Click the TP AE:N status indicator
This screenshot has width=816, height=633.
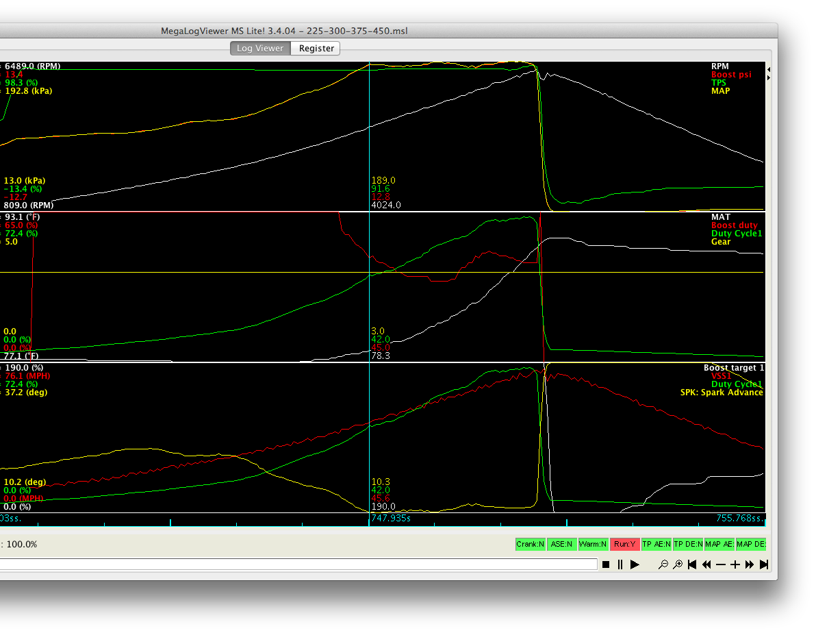pyautogui.click(x=656, y=544)
